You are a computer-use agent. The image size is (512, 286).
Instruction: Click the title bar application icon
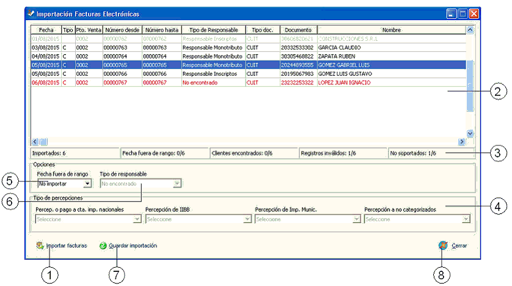(31, 13)
